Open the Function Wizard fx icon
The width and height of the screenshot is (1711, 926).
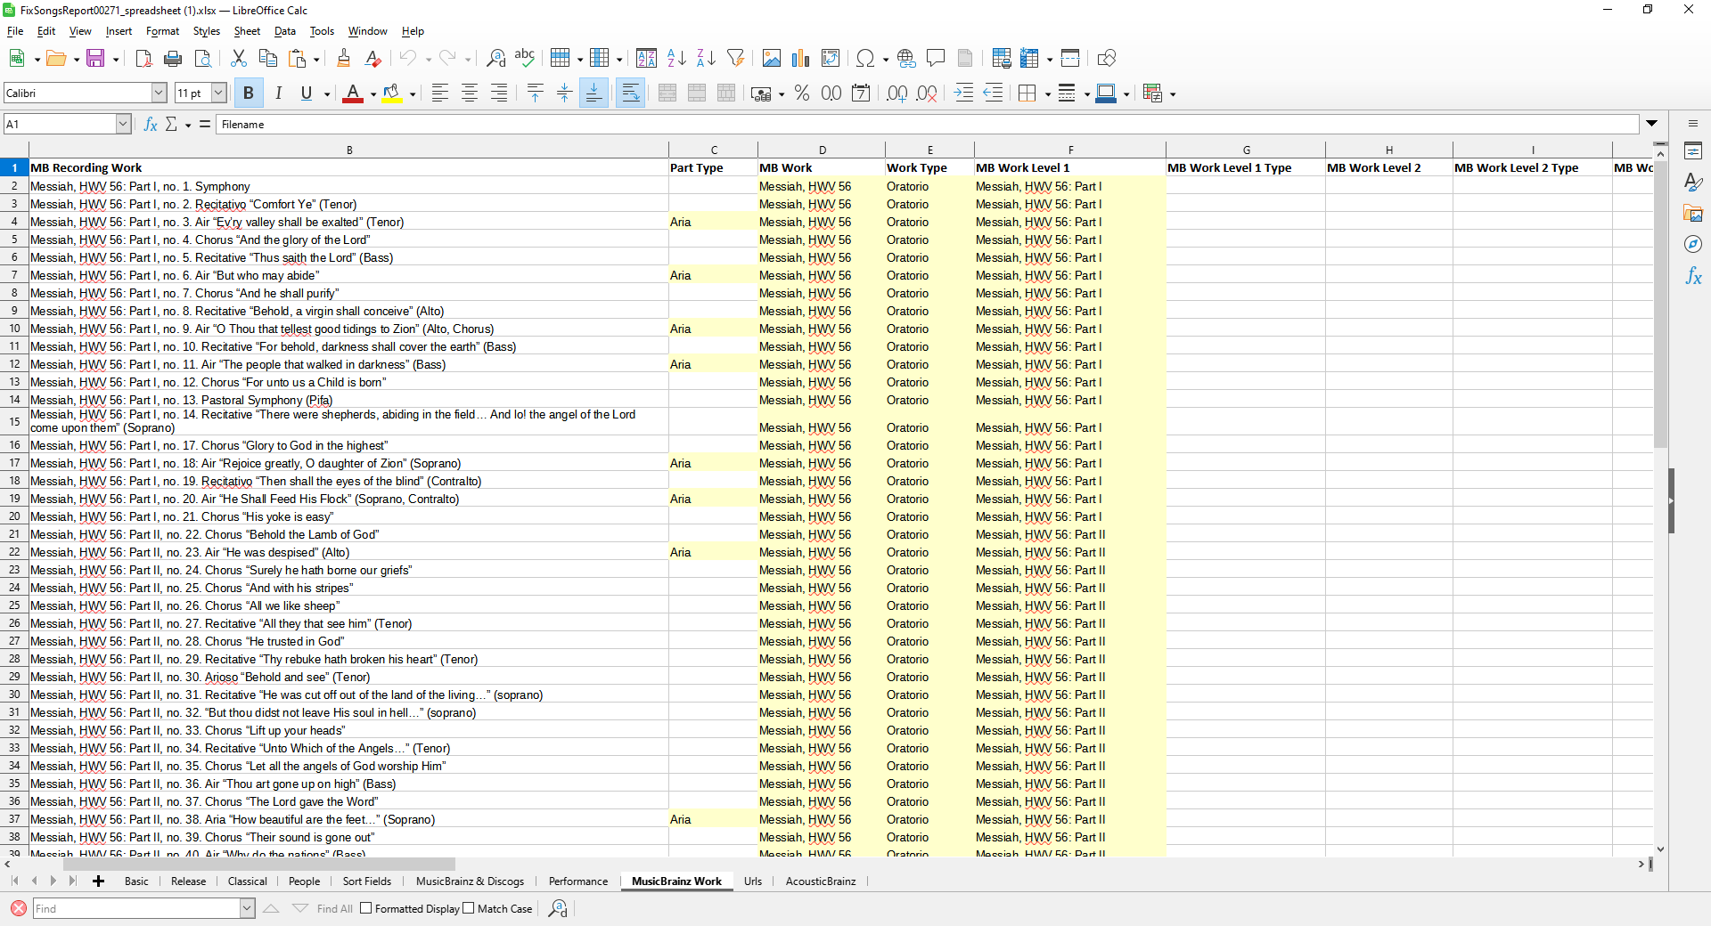[x=151, y=125]
